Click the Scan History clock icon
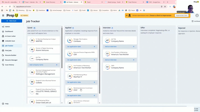Screen dimensions: 200x112 (3, 65)
